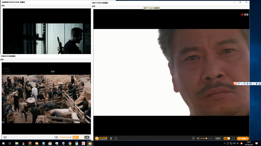The image size is (261, 146).
Task: Expand the system tray hidden icons
Action: (x=224, y=143)
